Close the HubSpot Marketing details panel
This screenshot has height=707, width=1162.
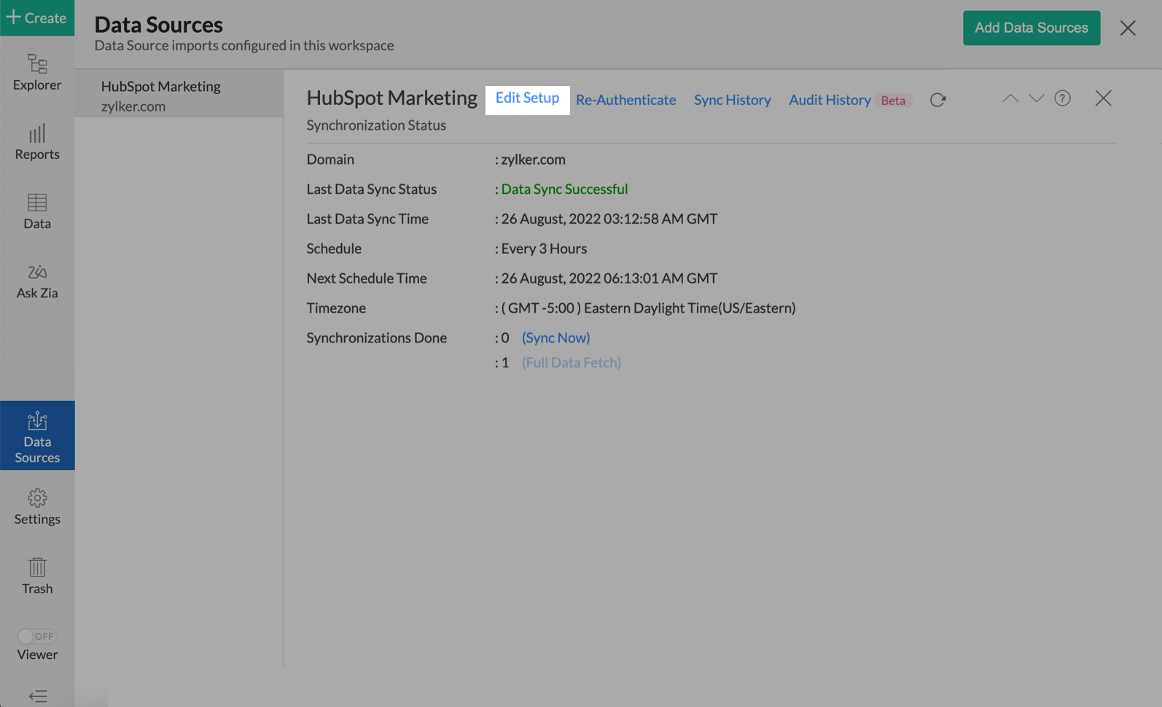coord(1103,98)
